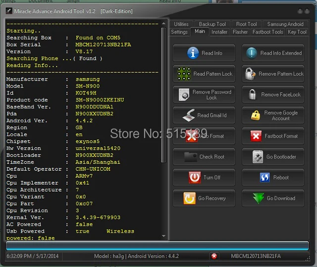Click the Remove FaceLock padlock icon
Screen dimensions: 317x267
click(252, 95)
